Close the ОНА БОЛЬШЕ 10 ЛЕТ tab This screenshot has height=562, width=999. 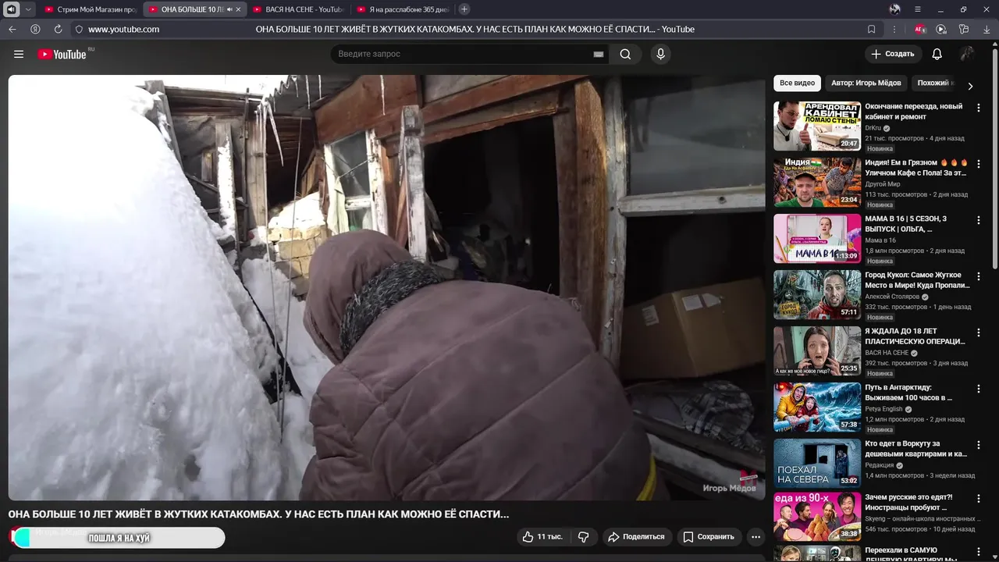click(239, 9)
